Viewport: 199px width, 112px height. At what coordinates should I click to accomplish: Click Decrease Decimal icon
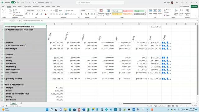tap(95, 14)
